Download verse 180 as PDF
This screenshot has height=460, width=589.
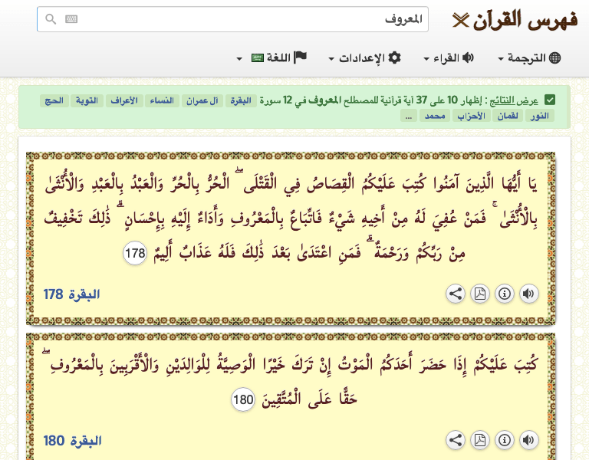tap(479, 440)
